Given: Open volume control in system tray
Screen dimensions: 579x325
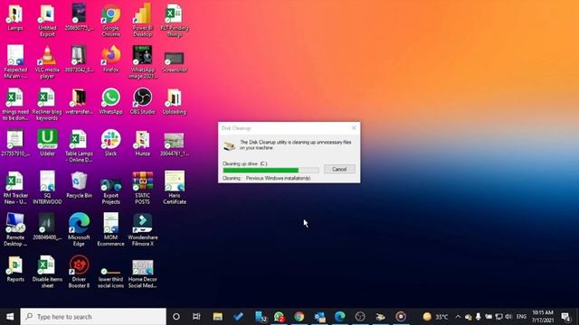Looking at the screenshot, I should click(508, 317).
